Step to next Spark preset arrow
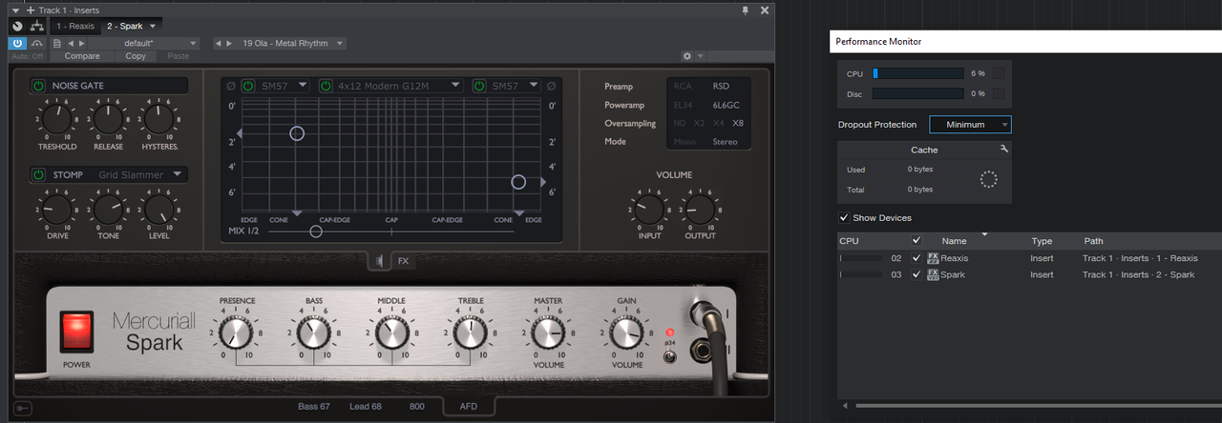The height and width of the screenshot is (423, 1222). click(229, 43)
